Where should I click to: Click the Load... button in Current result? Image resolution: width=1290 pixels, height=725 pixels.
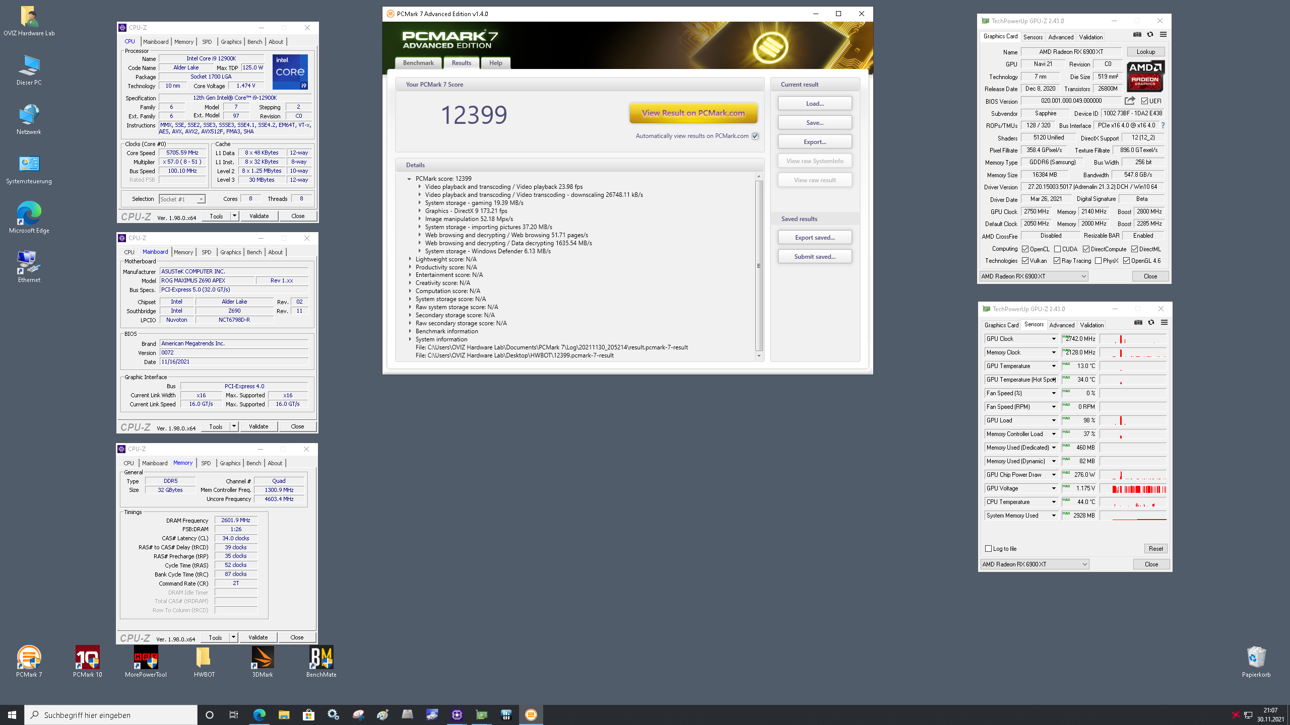(x=815, y=104)
